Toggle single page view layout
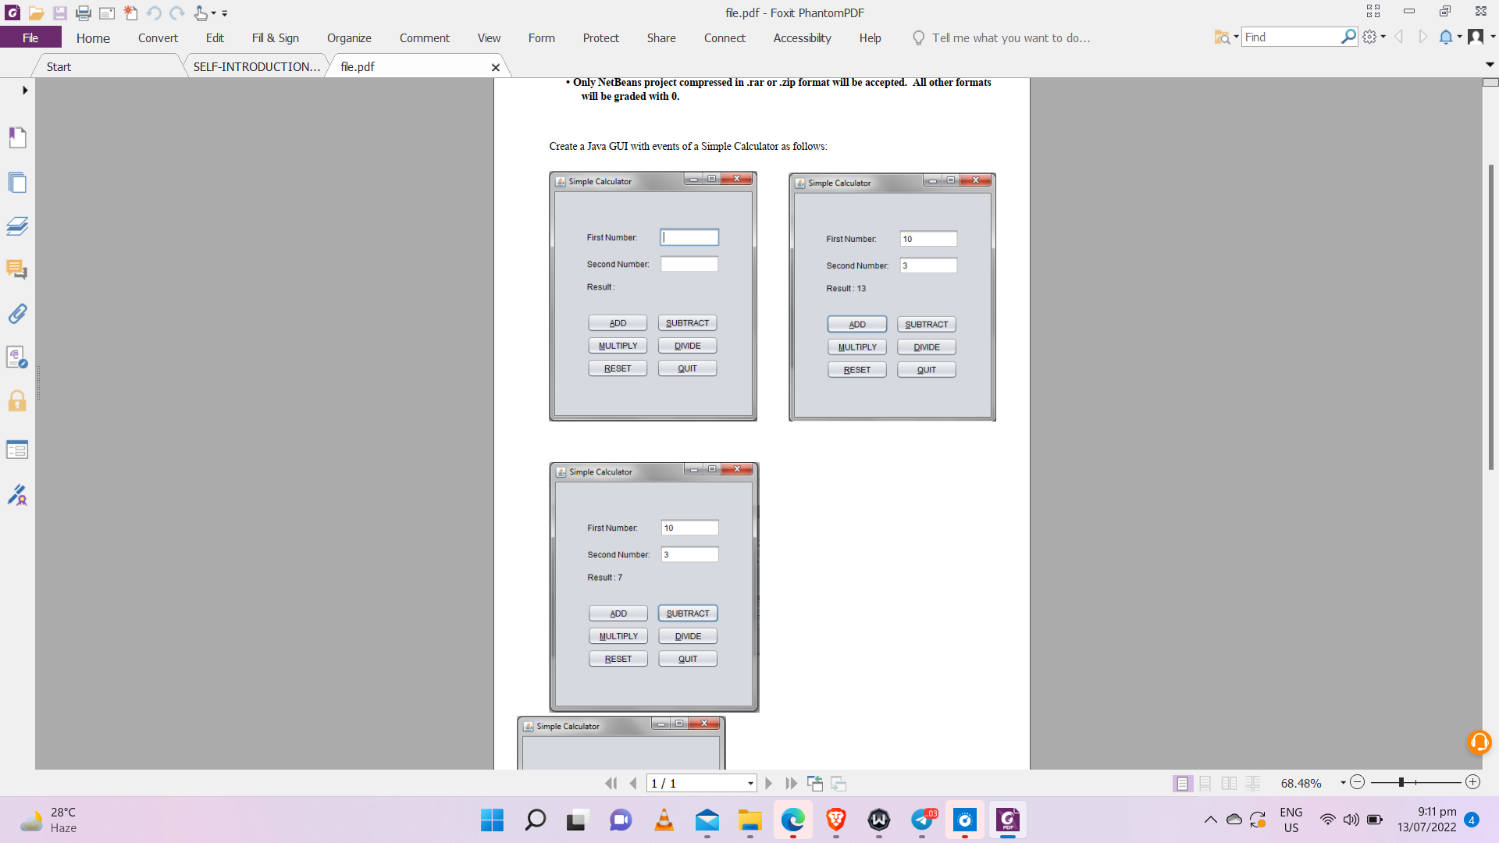The height and width of the screenshot is (843, 1499). coord(1182,782)
